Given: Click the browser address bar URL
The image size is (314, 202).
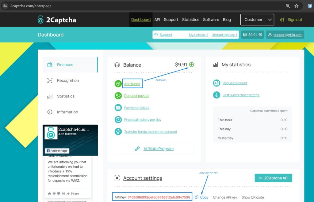Looking at the screenshot, I should pyautogui.click(x=31, y=6).
